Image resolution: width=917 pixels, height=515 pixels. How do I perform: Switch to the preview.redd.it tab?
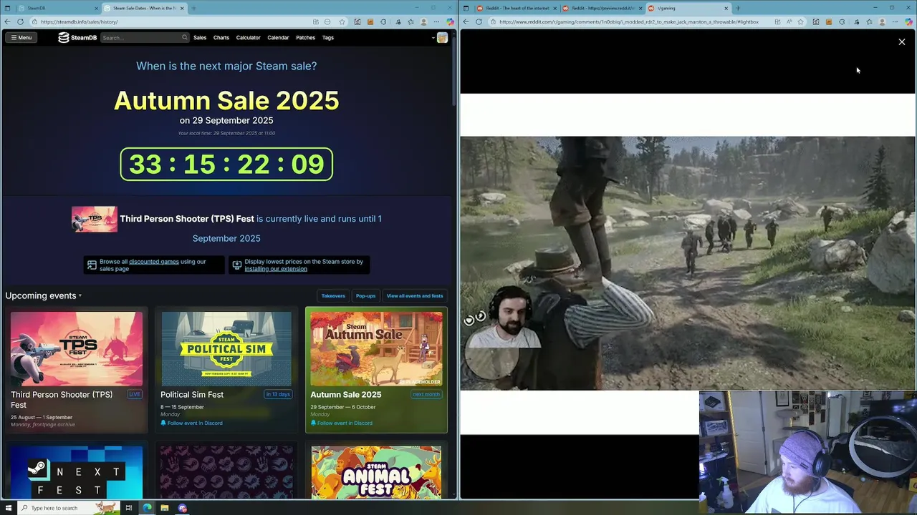pos(602,8)
